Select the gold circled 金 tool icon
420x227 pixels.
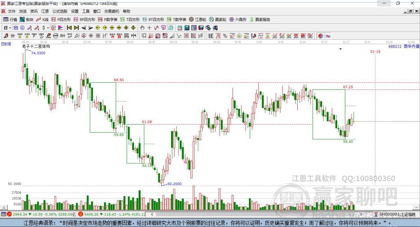239,36
